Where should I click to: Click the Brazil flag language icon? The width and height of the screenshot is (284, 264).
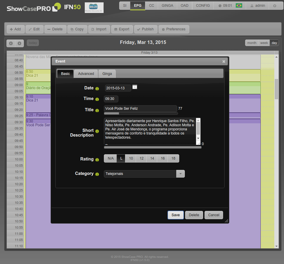239,6
